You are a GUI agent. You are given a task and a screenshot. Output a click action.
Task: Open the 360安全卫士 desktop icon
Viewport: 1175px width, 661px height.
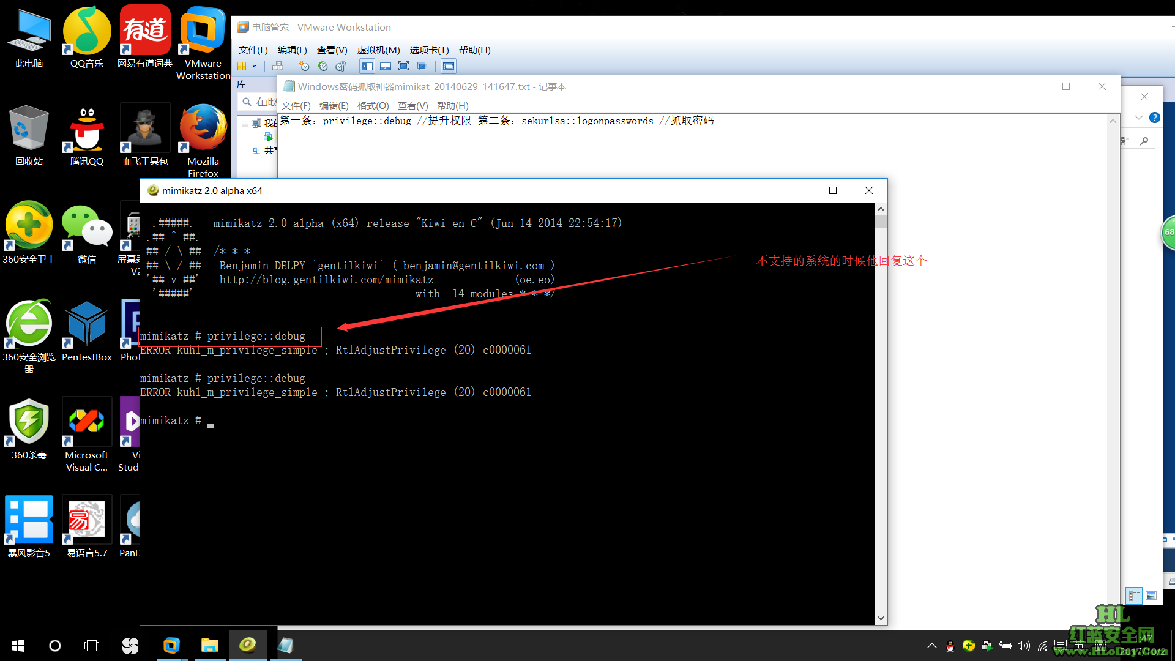click(29, 234)
